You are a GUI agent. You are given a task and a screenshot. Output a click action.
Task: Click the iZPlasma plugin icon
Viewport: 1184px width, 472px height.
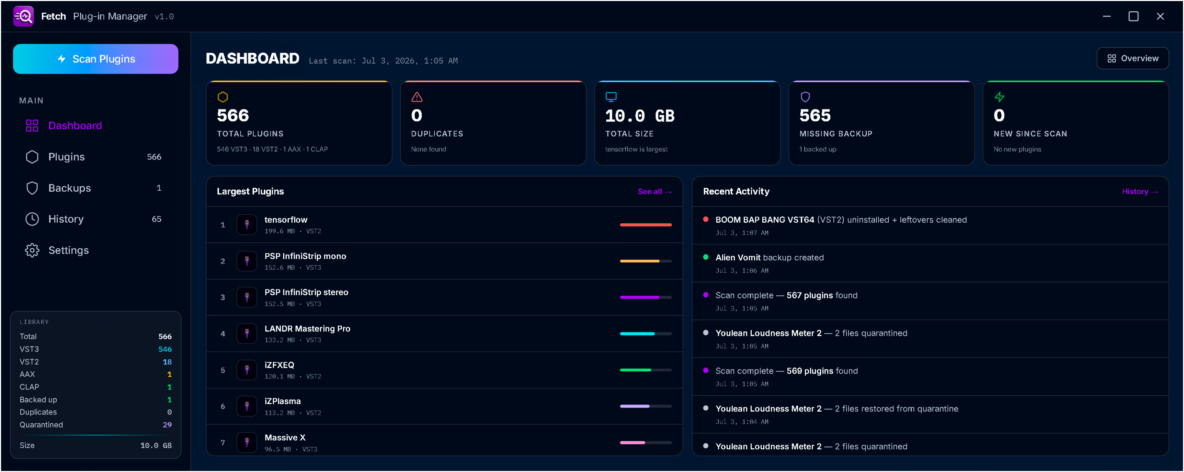point(247,406)
